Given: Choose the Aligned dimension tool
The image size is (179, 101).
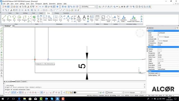Looking at the screenshot, I should tap(50, 18).
